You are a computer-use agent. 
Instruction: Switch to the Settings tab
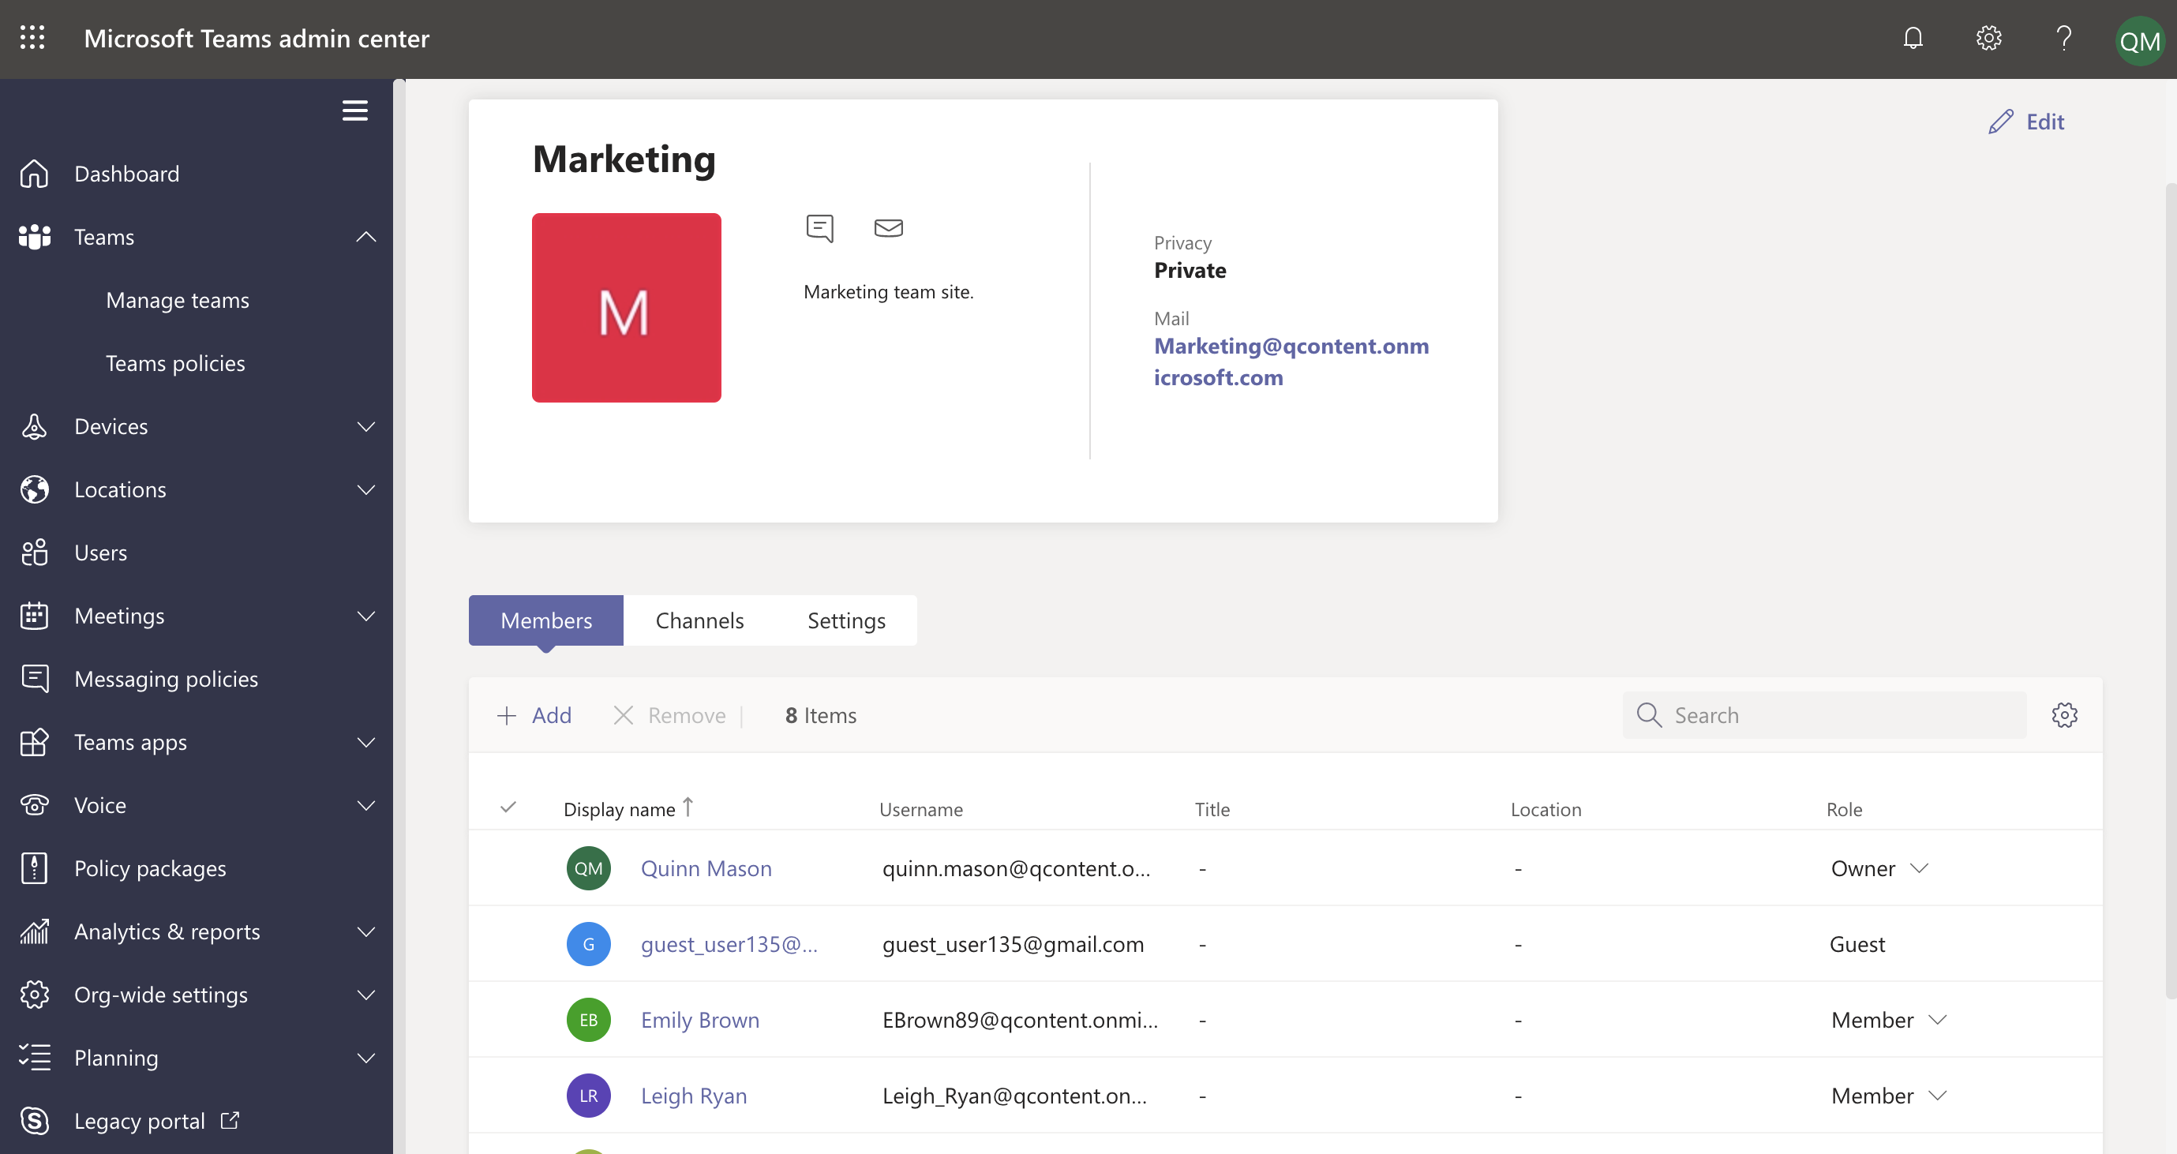(x=847, y=619)
